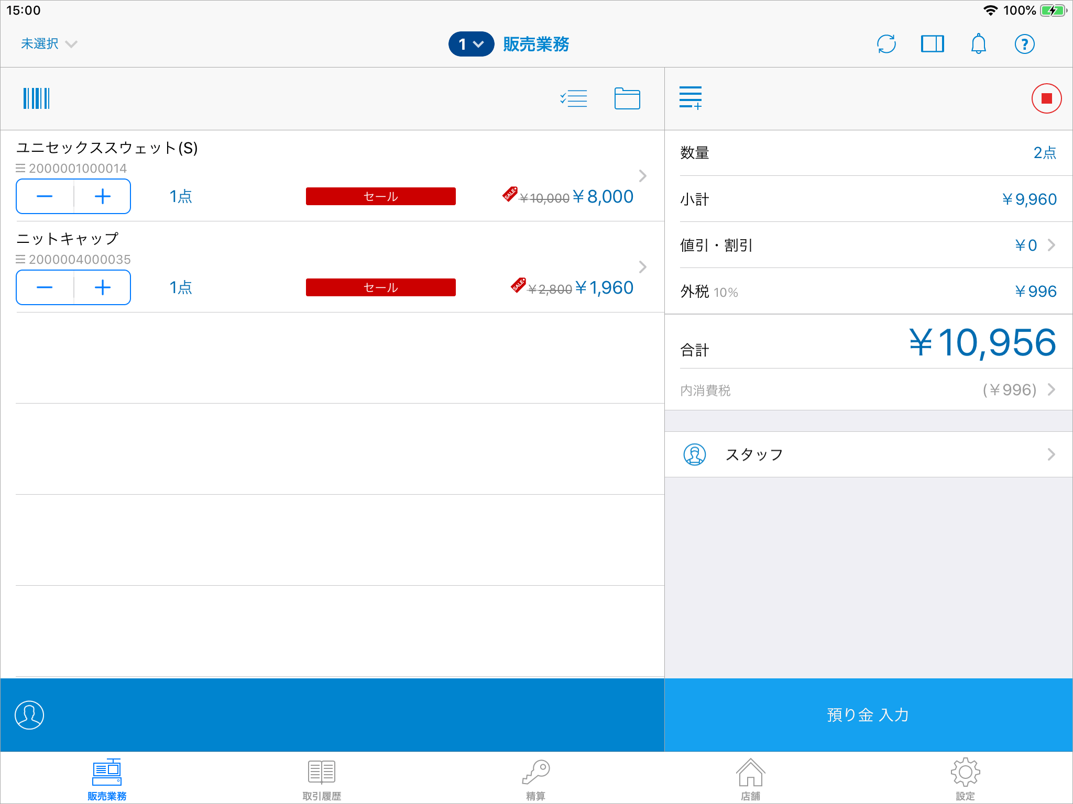Open the checklist item selection icon

(x=574, y=98)
